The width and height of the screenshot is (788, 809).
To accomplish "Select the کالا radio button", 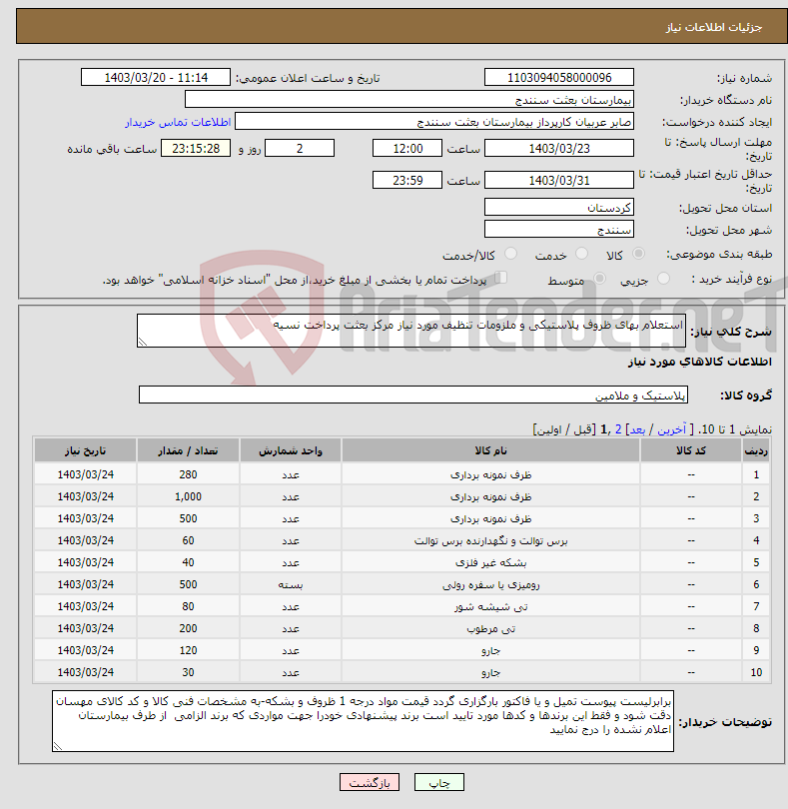I will tap(638, 254).
